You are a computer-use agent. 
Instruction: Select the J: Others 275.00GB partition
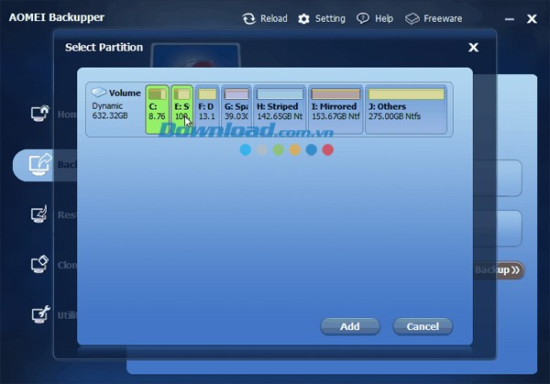(x=405, y=109)
